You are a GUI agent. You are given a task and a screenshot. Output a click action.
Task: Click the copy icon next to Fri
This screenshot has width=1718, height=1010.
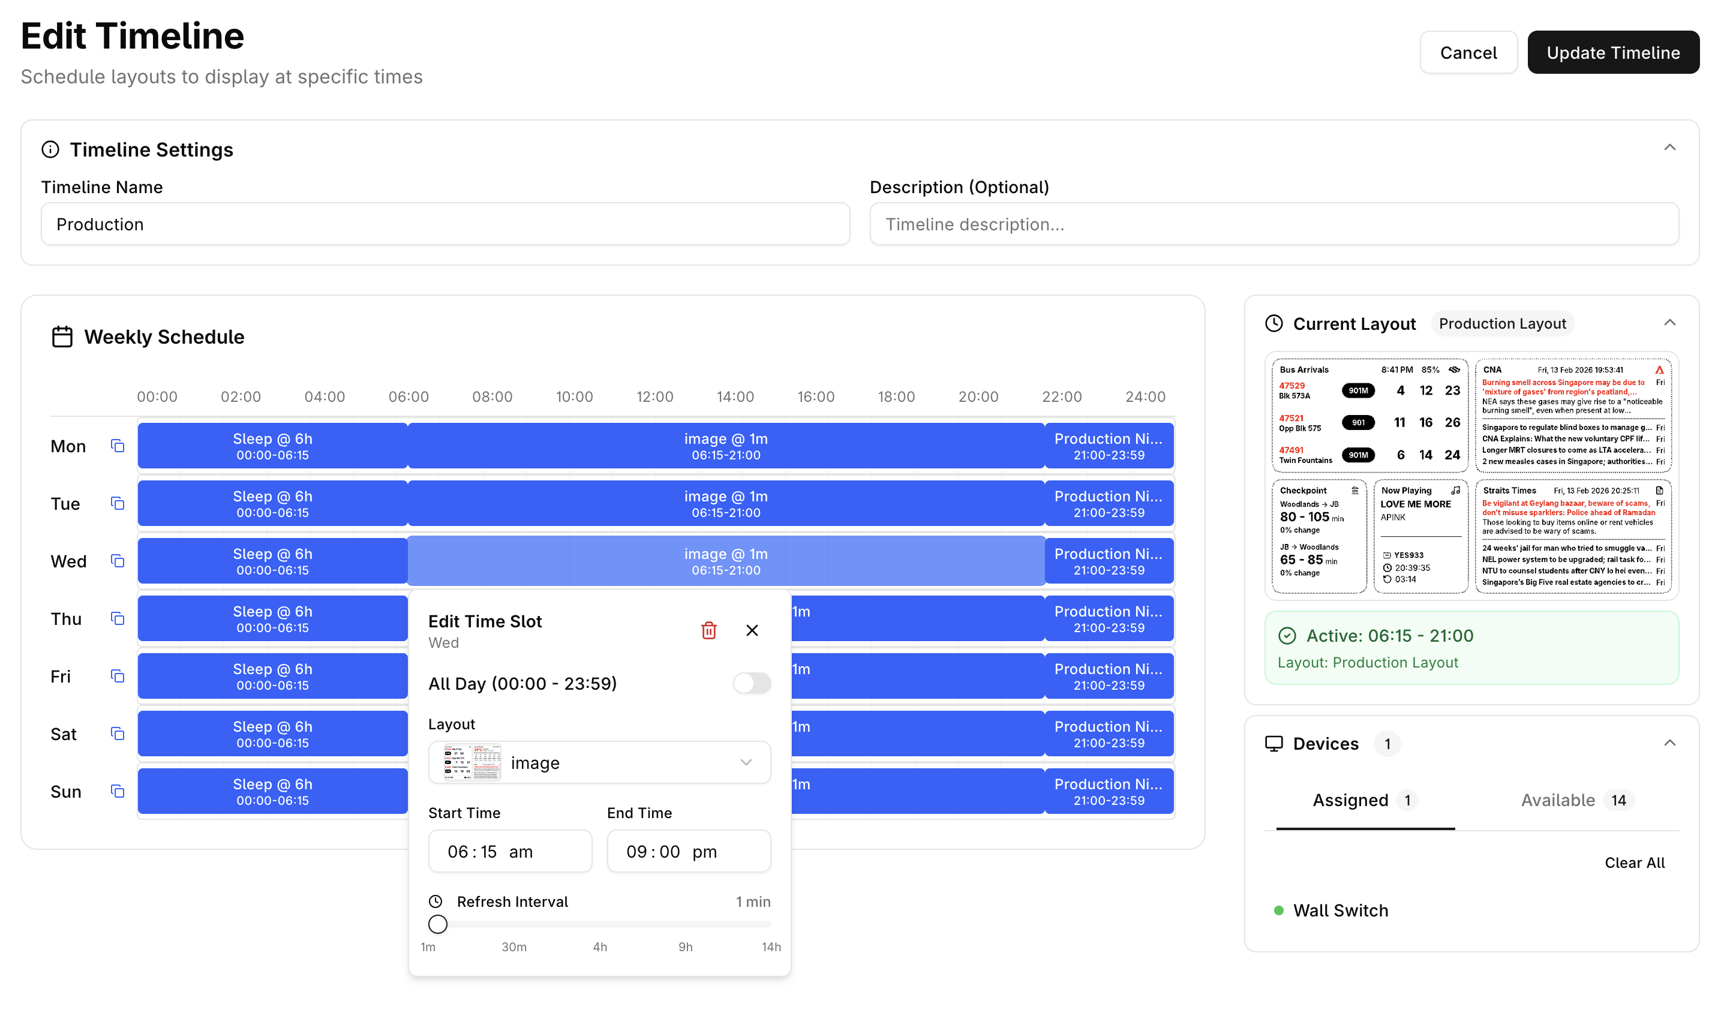tap(117, 676)
